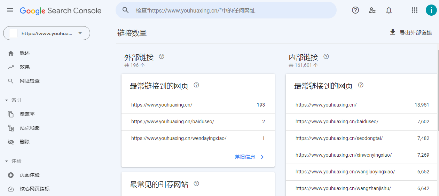
Task: Click help icon next to 内部链接
Action: (326, 56)
